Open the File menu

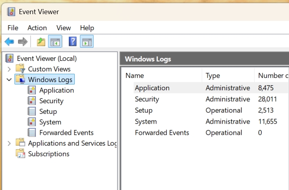[13, 28]
